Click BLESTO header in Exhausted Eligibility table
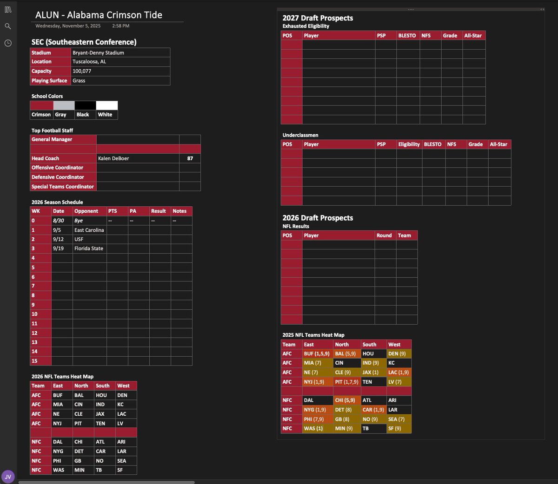This screenshot has height=484, width=558. [407, 35]
